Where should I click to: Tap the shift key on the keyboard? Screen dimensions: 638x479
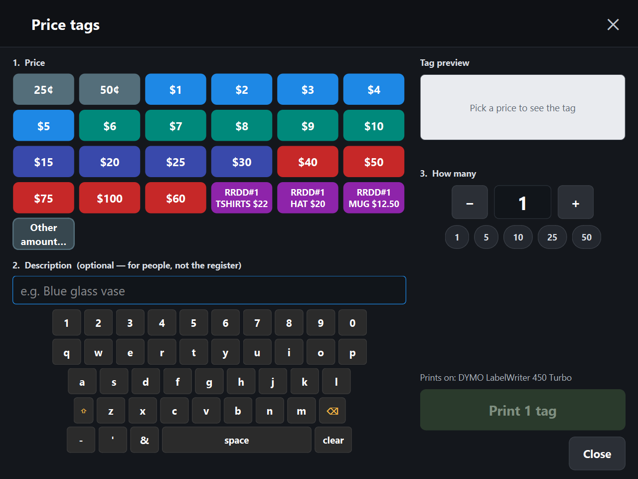(84, 411)
